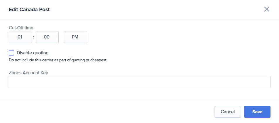The width and height of the screenshot is (279, 123).
Task: Click the Cut-Off time label
Action: coord(21,28)
